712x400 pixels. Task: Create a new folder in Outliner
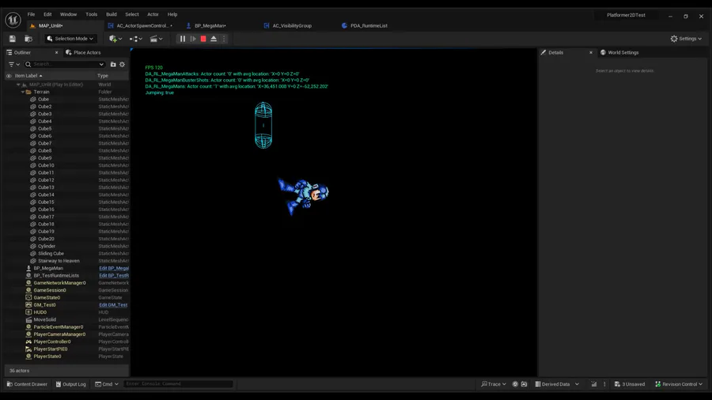point(113,64)
